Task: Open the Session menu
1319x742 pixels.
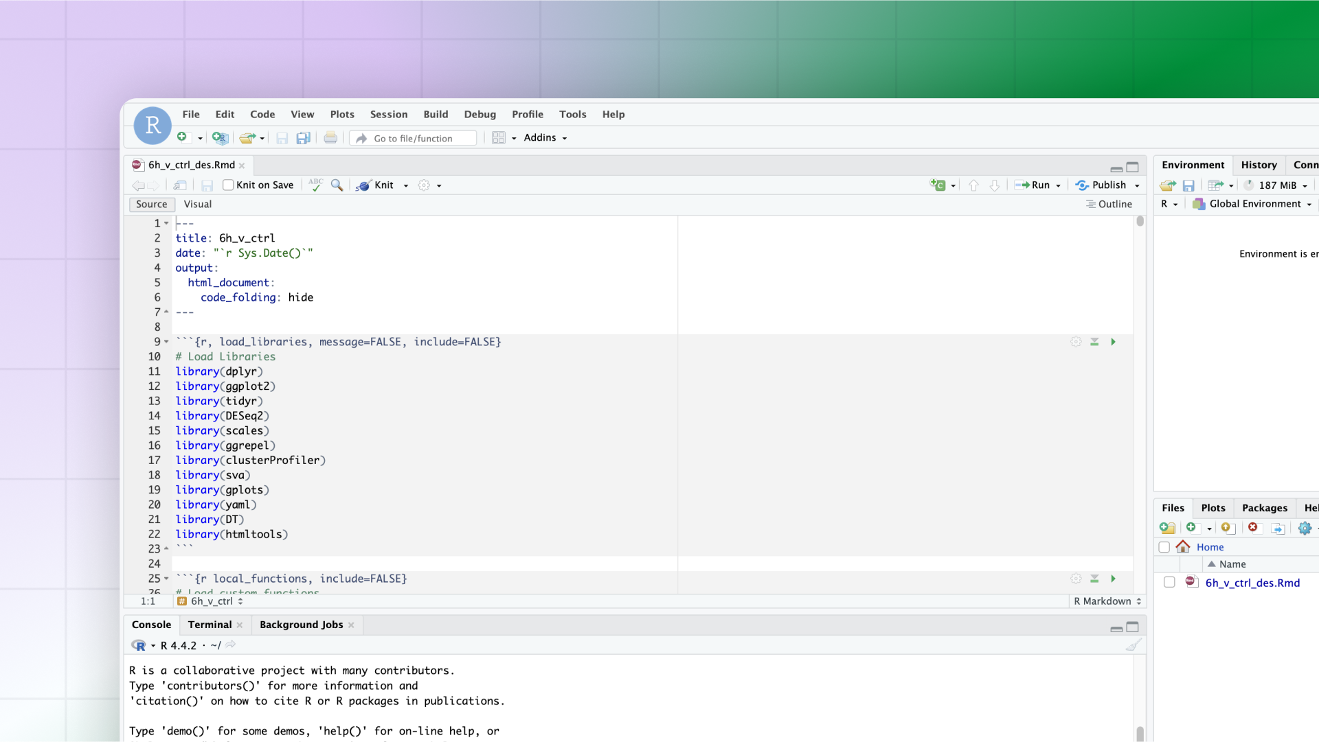Action: tap(389, 114)
